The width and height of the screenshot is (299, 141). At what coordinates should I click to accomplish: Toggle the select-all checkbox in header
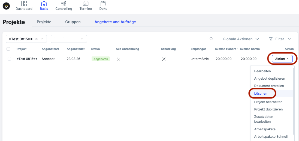click(x=8, y=49)
